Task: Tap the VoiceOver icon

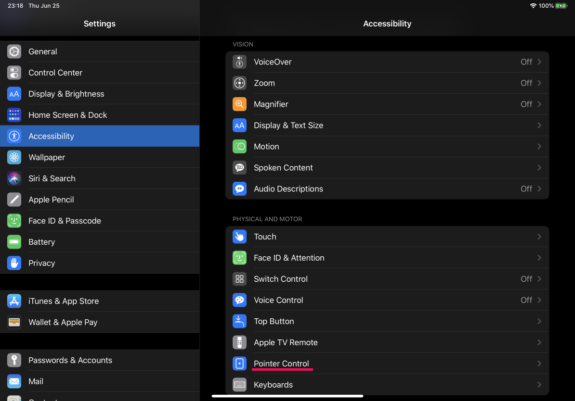Action: pos(239,62)
